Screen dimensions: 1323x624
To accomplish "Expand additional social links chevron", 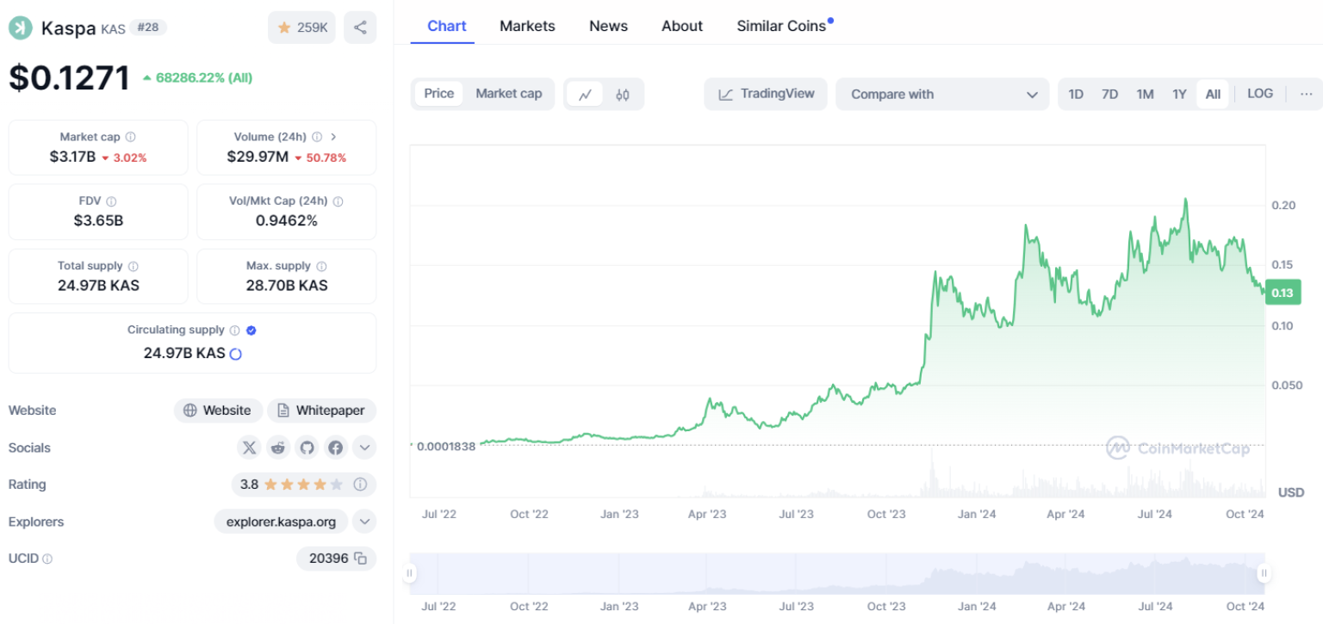I will pos(363,448).
